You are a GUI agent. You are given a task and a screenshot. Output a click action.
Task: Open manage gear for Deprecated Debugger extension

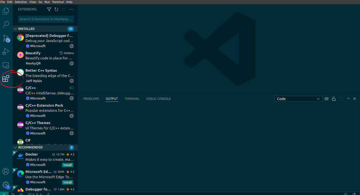point(72,46)
